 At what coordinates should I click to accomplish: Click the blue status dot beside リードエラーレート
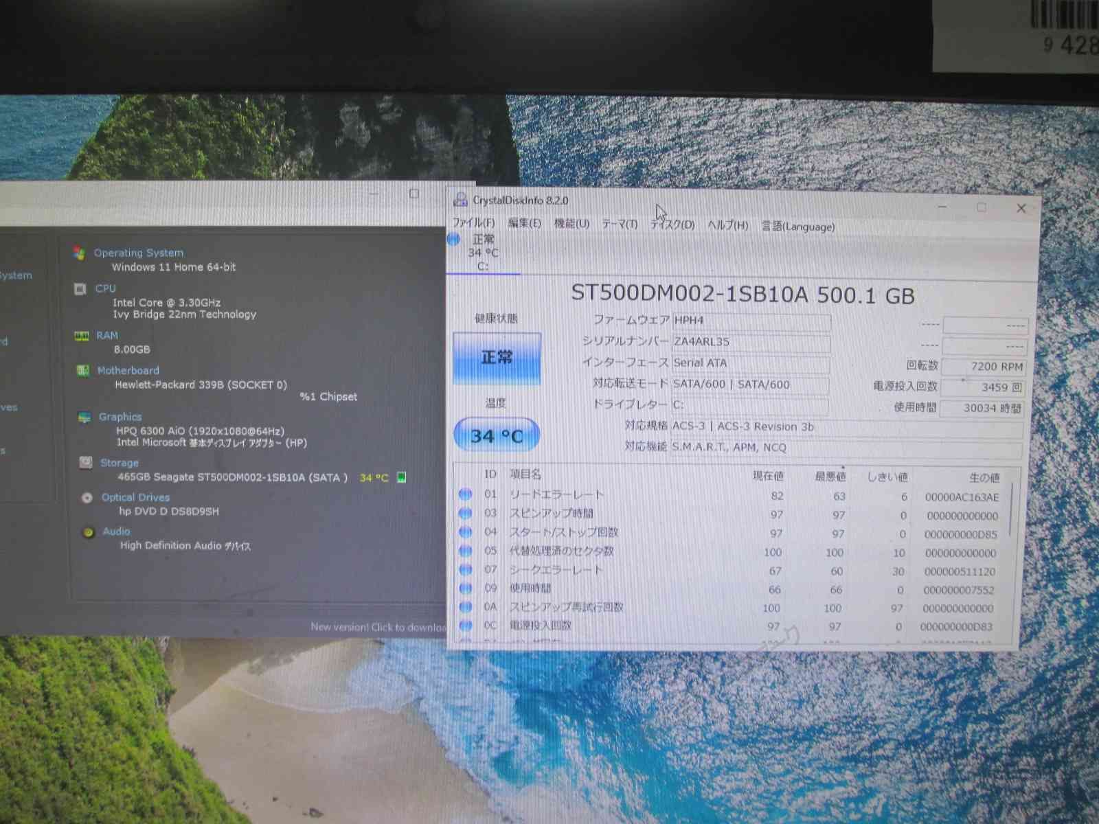(x=466, y=494)
